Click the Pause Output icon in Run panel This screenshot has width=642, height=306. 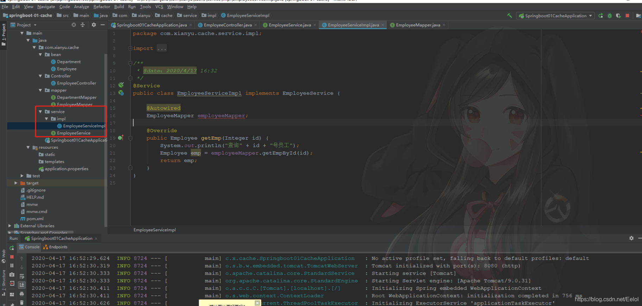12,266
